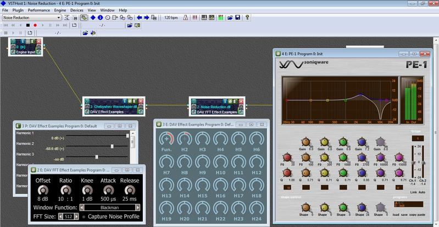Click the H2 knob
439x227 pixels.
click(x=185, y=139)
